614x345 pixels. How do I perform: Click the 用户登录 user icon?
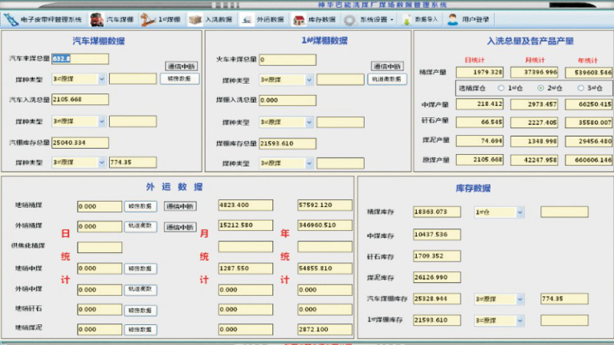pyautogui.click(x=453, y=19)
